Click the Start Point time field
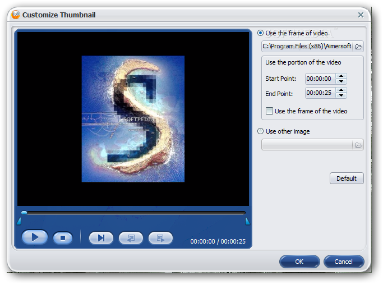 pos(320,79)
